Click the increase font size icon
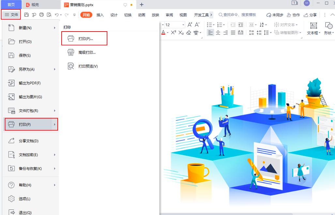This screenshot has height=215, width=335. (190, 24)
